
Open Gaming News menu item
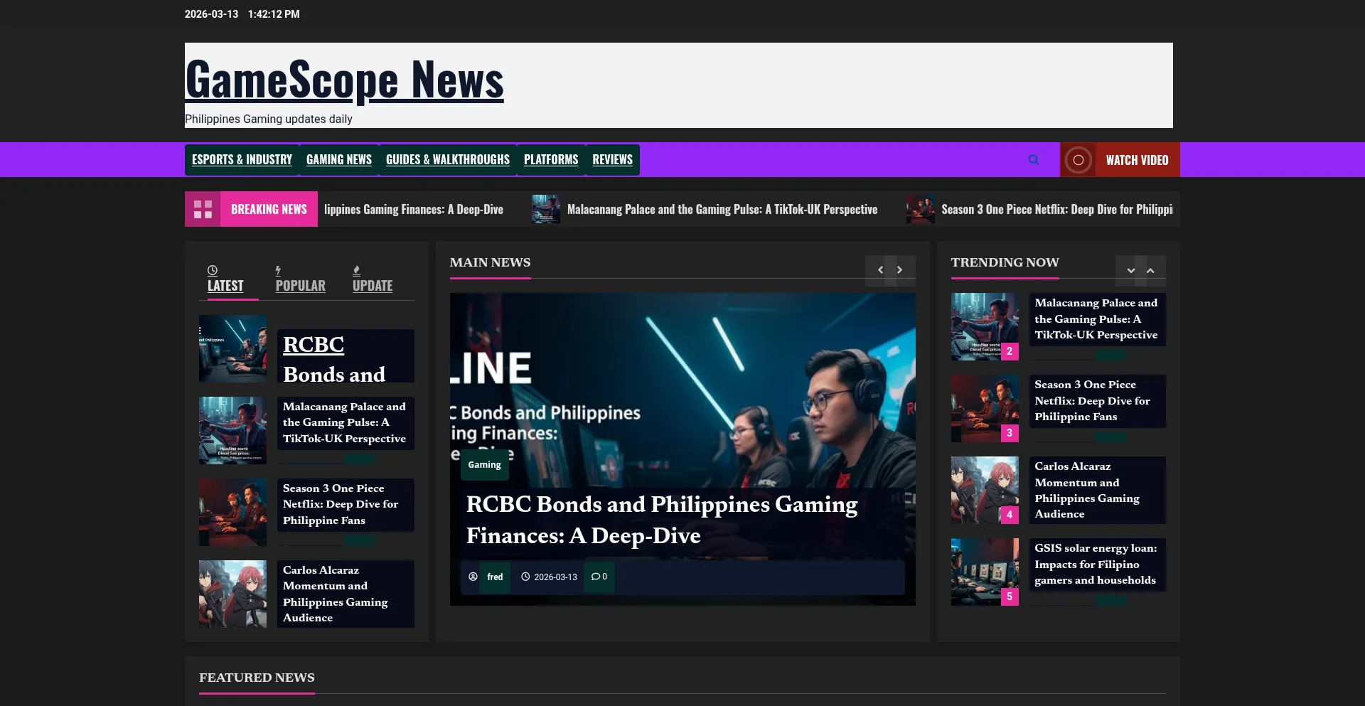click(339, 160)
